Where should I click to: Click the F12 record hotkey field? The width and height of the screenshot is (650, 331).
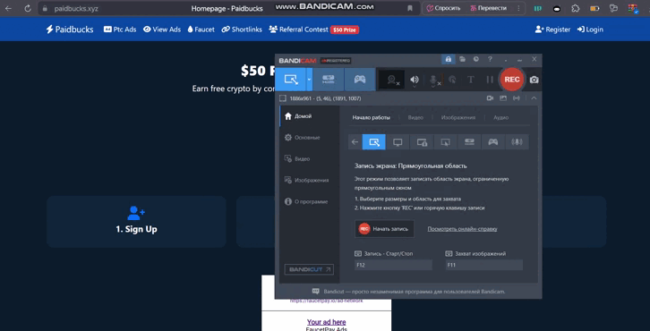pos(393,265)
